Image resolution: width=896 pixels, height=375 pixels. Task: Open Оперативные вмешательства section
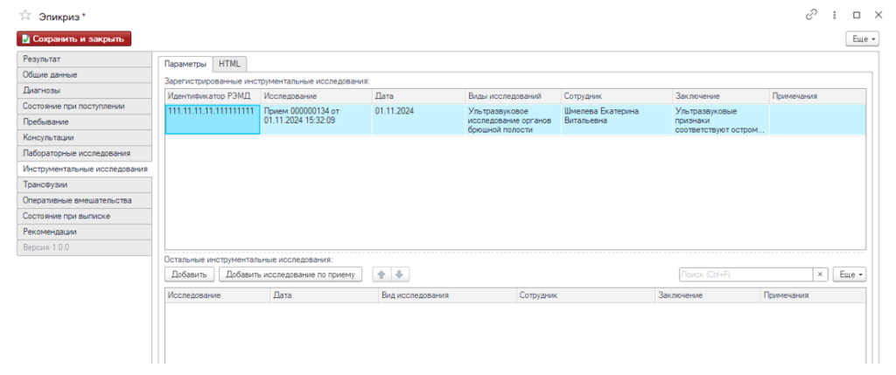pos(85,200)
